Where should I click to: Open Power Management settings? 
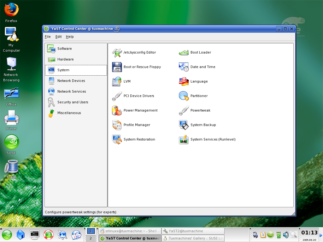tap(135, 110)
